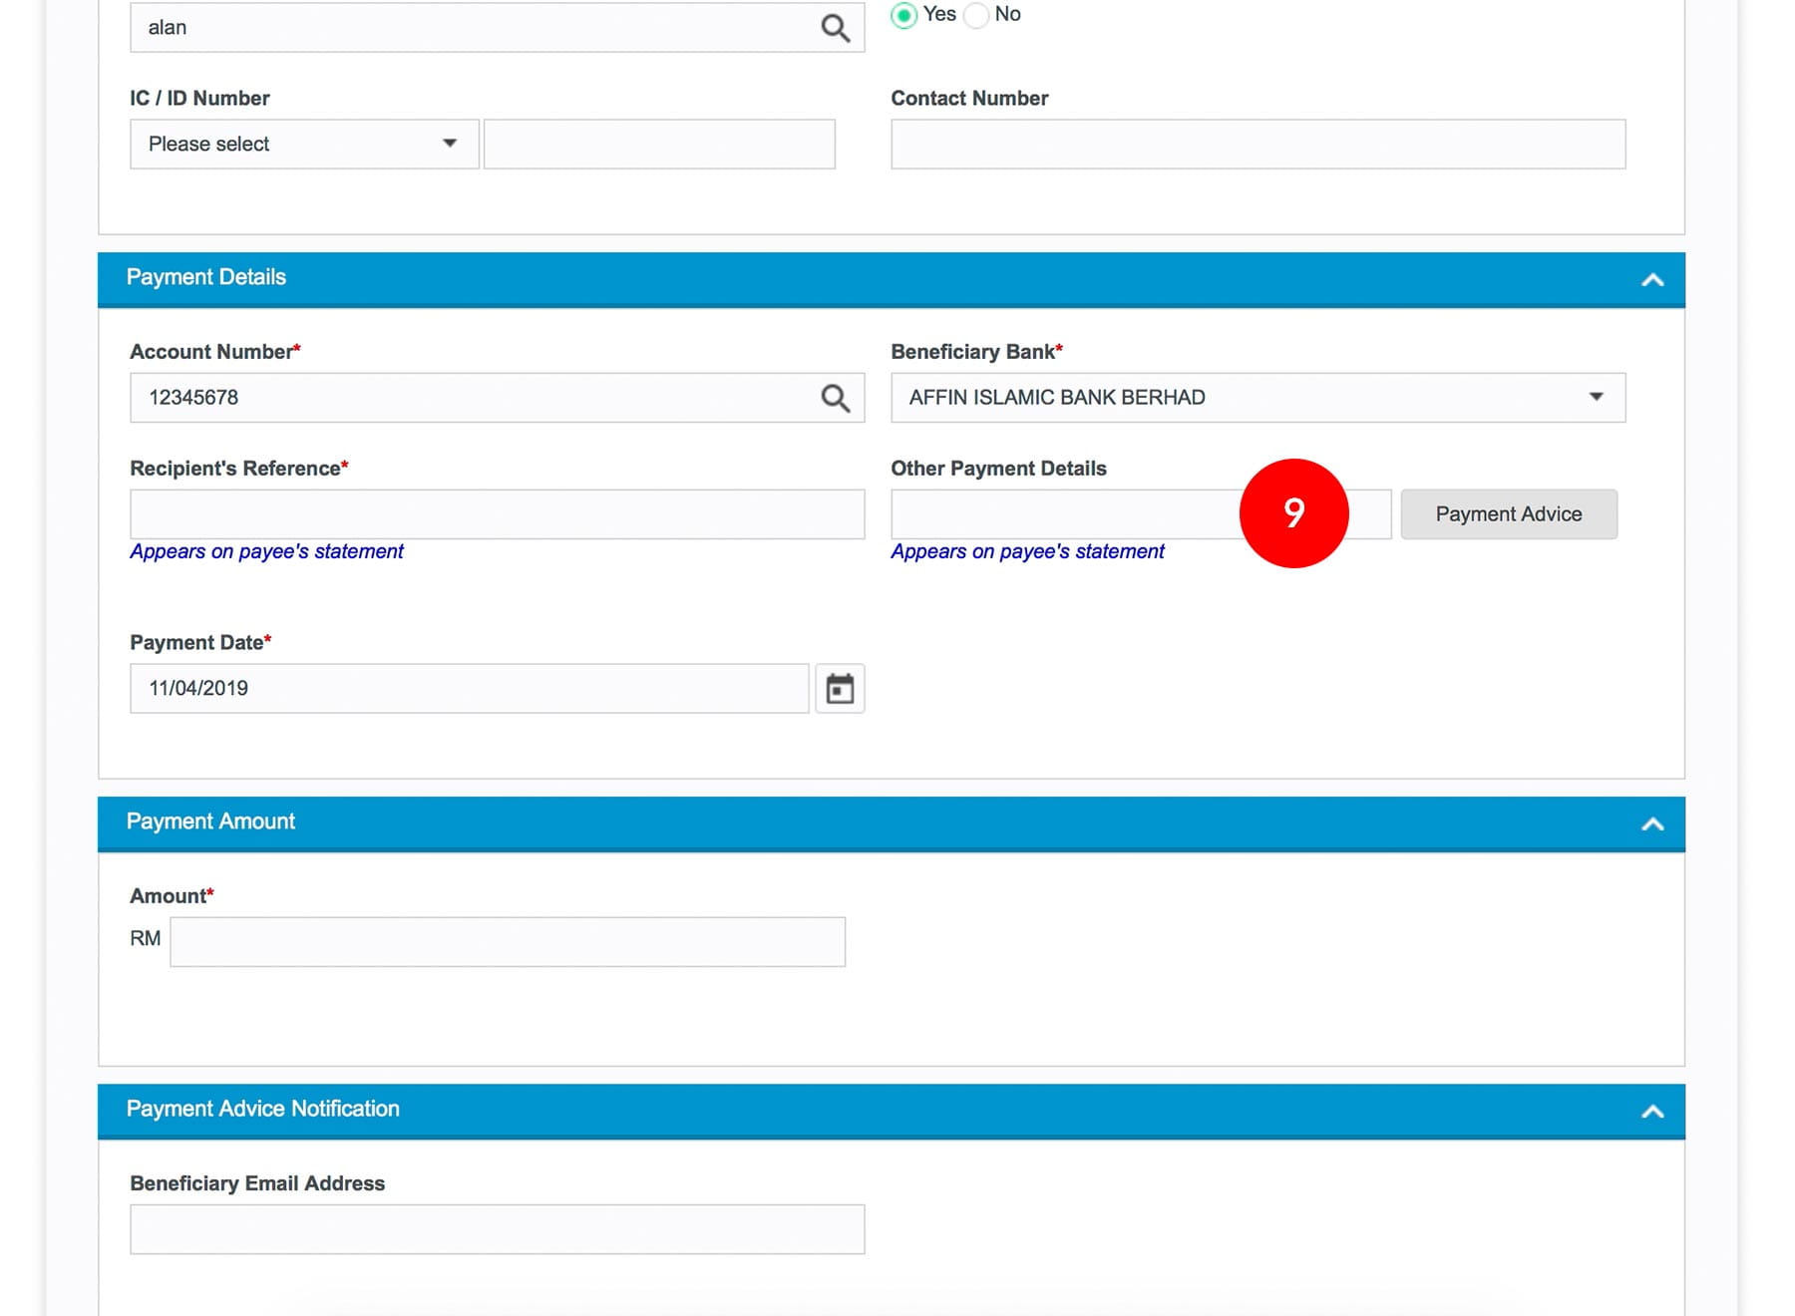Click the IC / ID number text field
The image size is (1795, 1316).
click(x=659, y=145)
